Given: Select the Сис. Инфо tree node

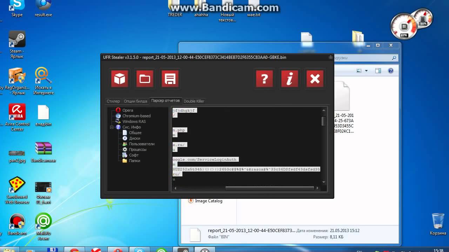Looking at the screenshot, I should coord(132,127).
